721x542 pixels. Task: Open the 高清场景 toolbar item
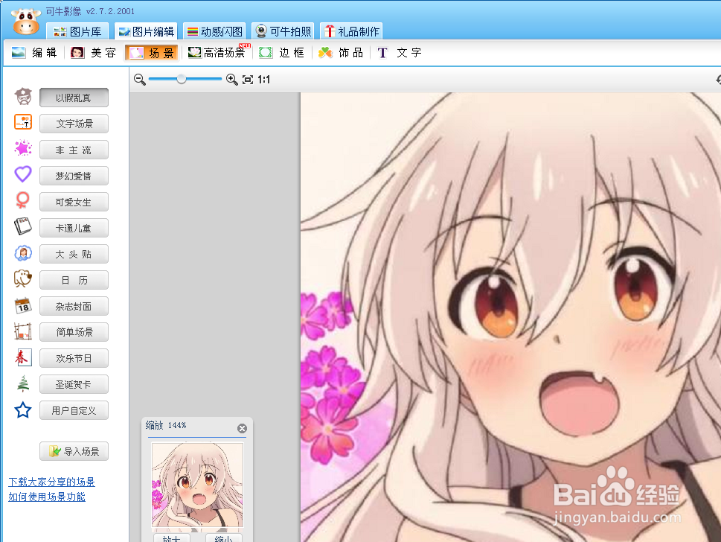(x=218, y=53)
